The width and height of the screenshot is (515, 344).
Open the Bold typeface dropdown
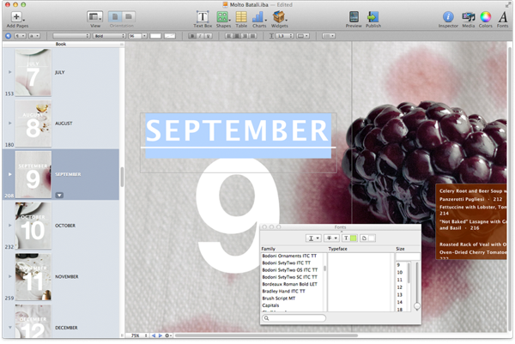coord(109,36)
